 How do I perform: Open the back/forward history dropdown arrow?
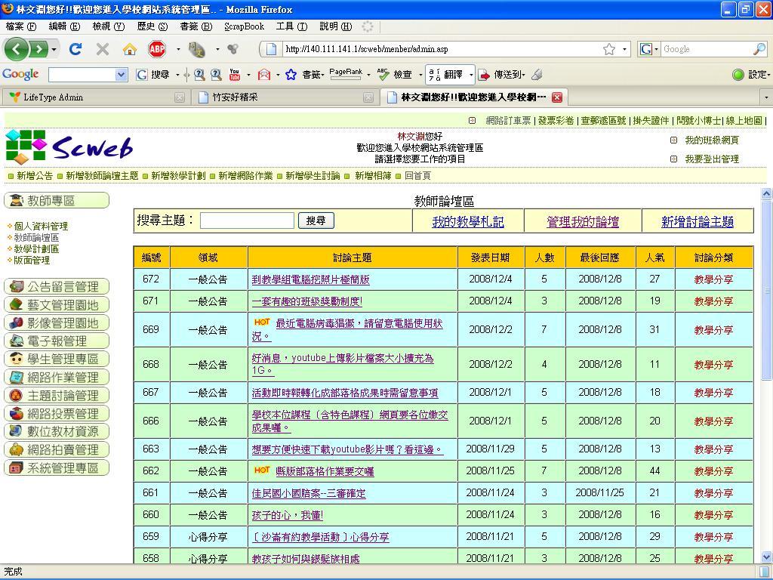point(54,49)
